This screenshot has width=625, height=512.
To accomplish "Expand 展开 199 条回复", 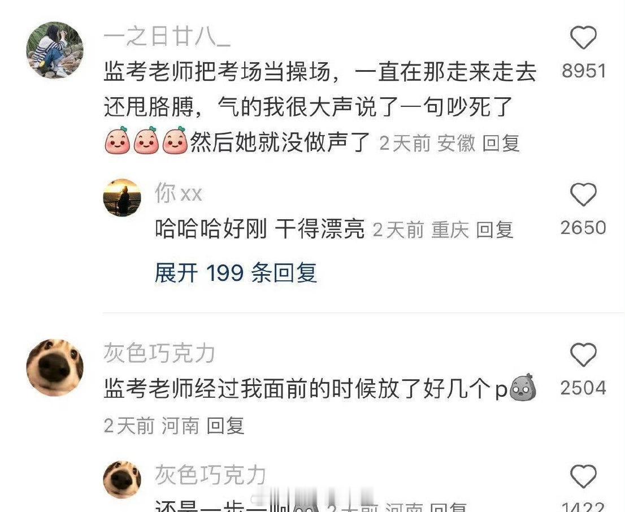I will tap(236, 273).
